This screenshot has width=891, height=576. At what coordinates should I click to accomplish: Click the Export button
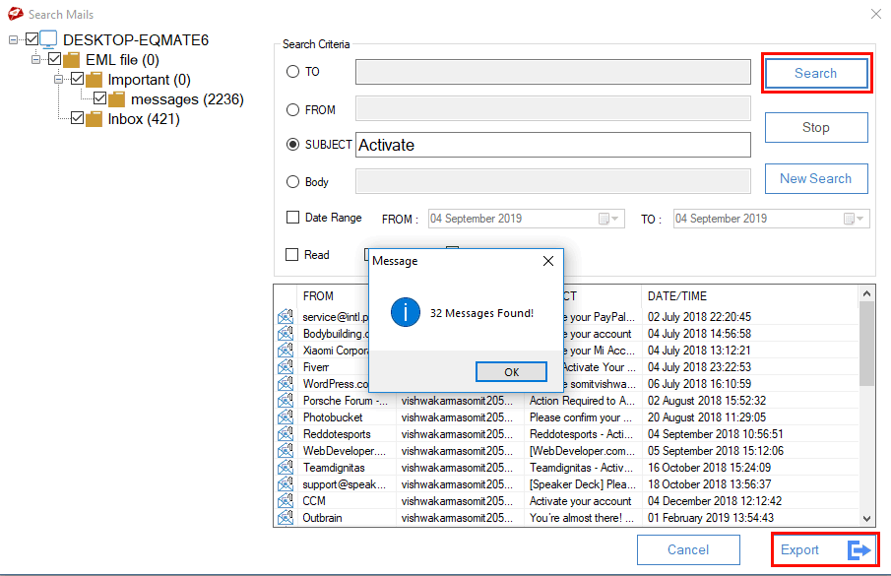[824, 550]
